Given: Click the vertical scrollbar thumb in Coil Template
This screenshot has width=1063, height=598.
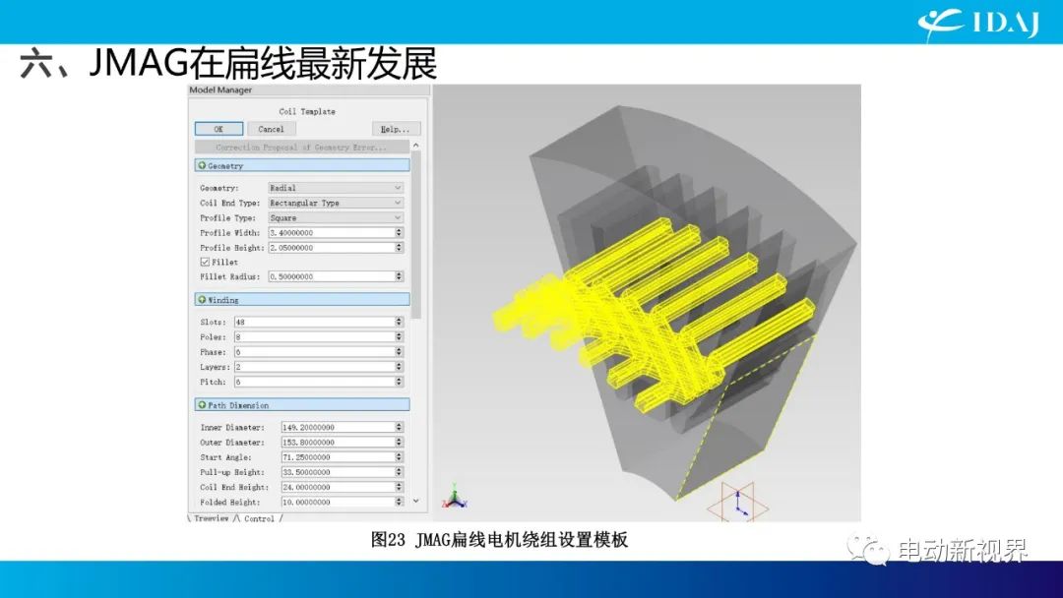Looking at the screenshot, I should point(415,234).
